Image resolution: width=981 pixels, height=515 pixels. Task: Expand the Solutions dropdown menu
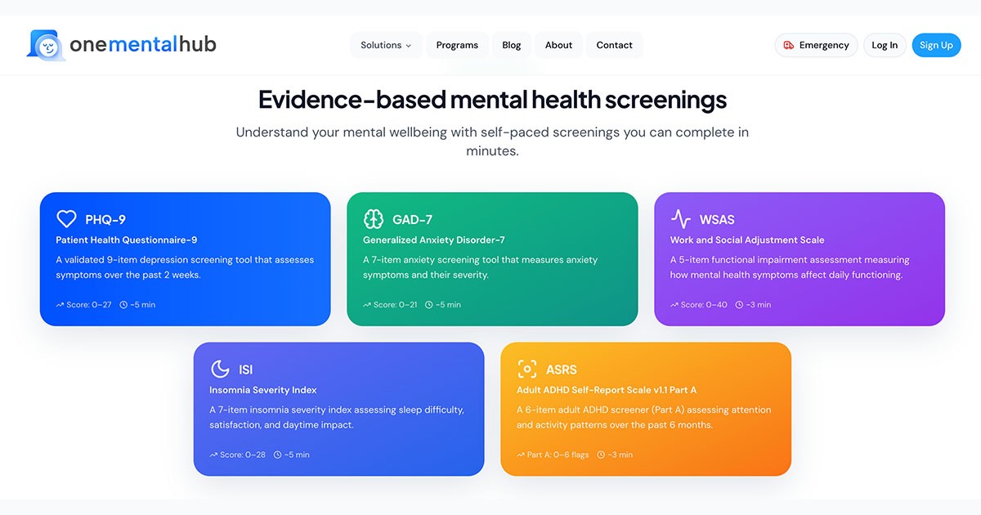pyautogui.click(x=386, y=45)
